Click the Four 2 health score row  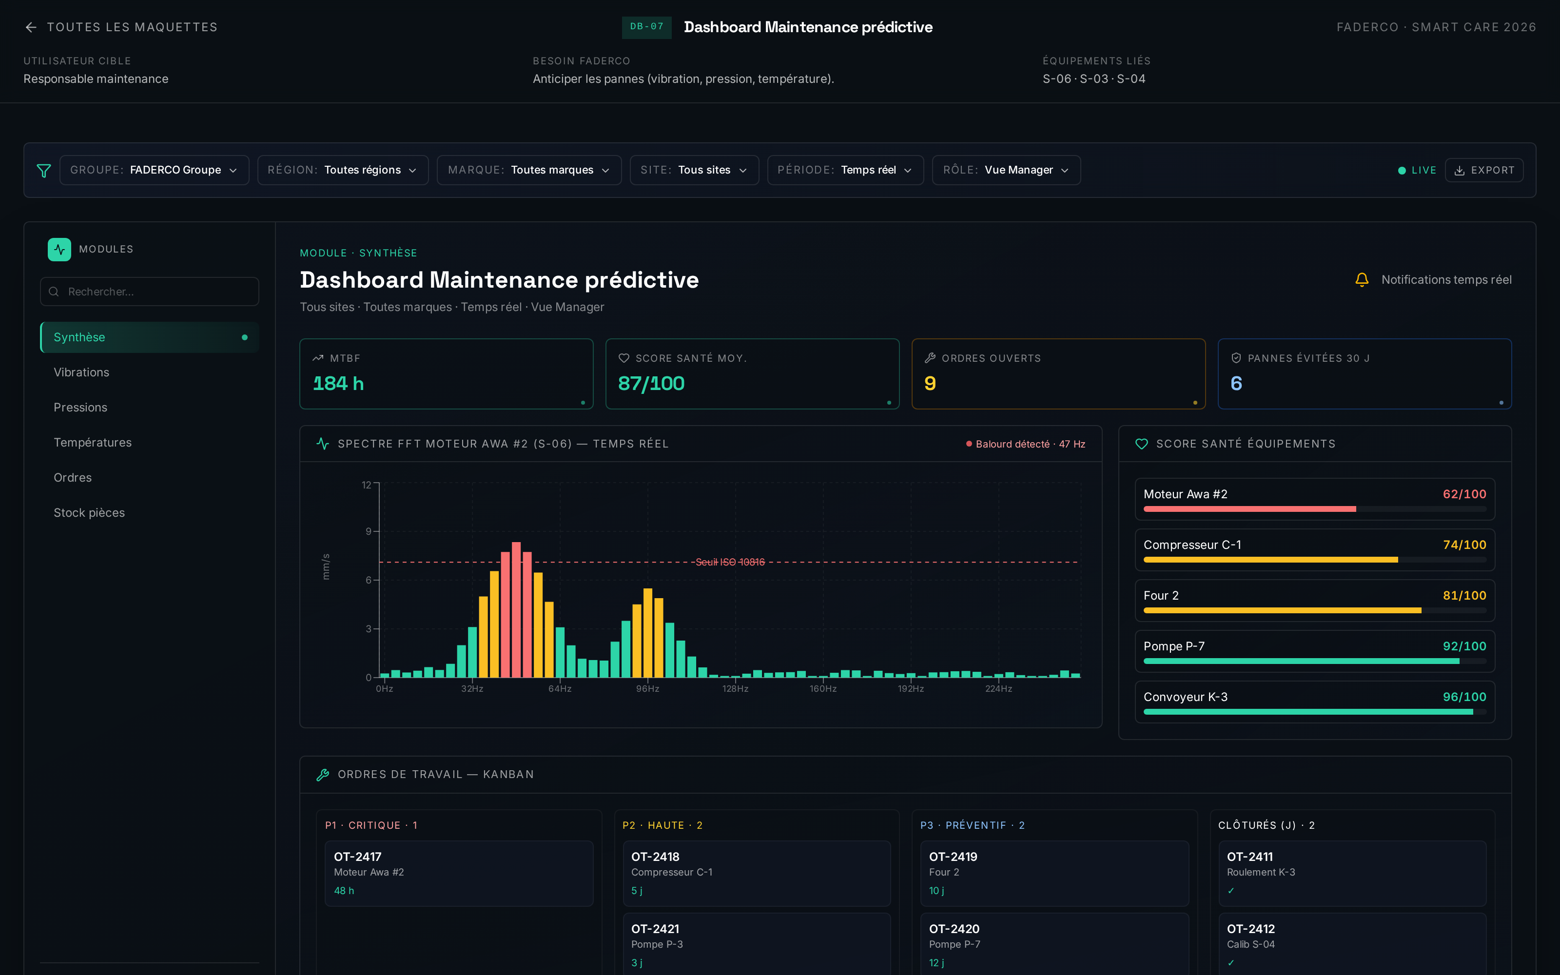tap(1315, 600)
